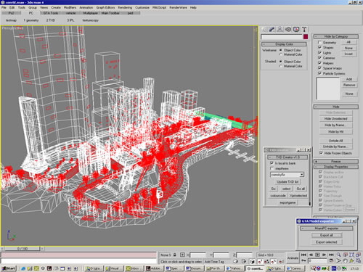Toggle absolute/offset transform type-in mode
The image size is (363, 272).
coord(182,255)
